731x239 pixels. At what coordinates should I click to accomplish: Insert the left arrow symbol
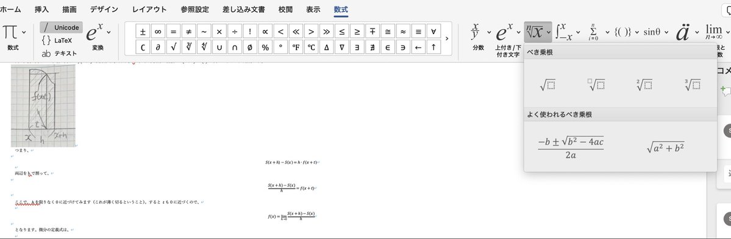(419, 47)
